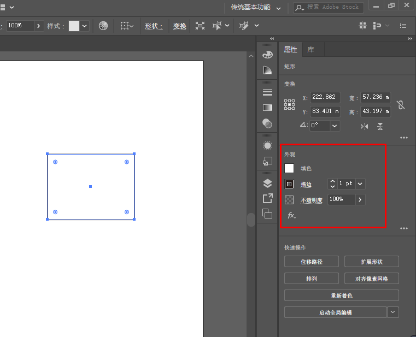
Task: Click the 启动全局编辑 button
Action: click(x=336, y=312)
